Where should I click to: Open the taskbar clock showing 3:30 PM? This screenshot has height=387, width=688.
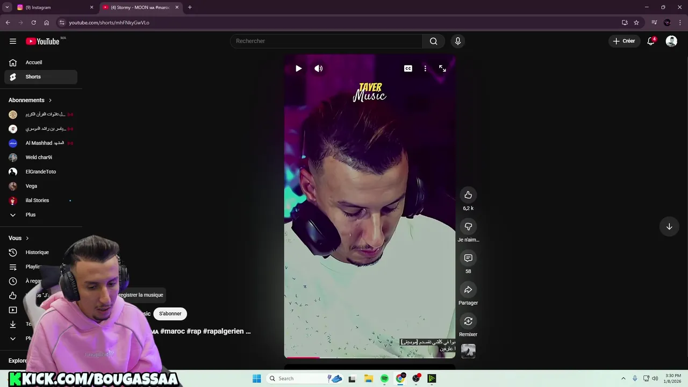(673, 378)
